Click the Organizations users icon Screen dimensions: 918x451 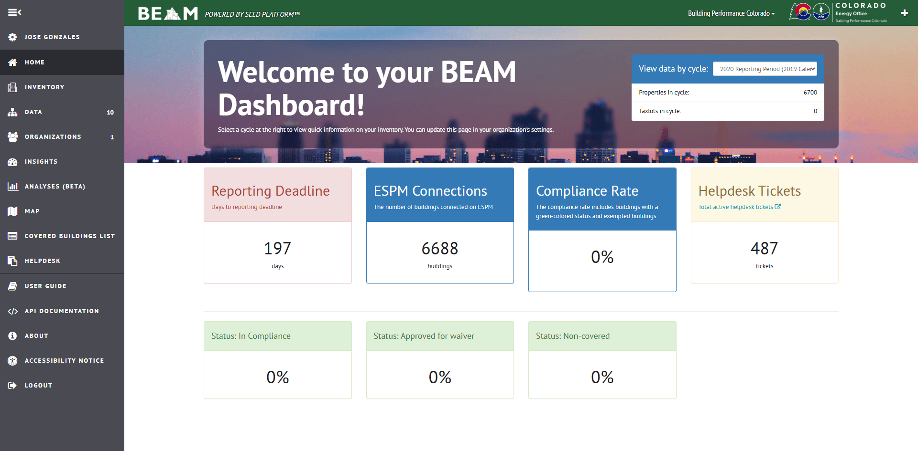[12, 137]
